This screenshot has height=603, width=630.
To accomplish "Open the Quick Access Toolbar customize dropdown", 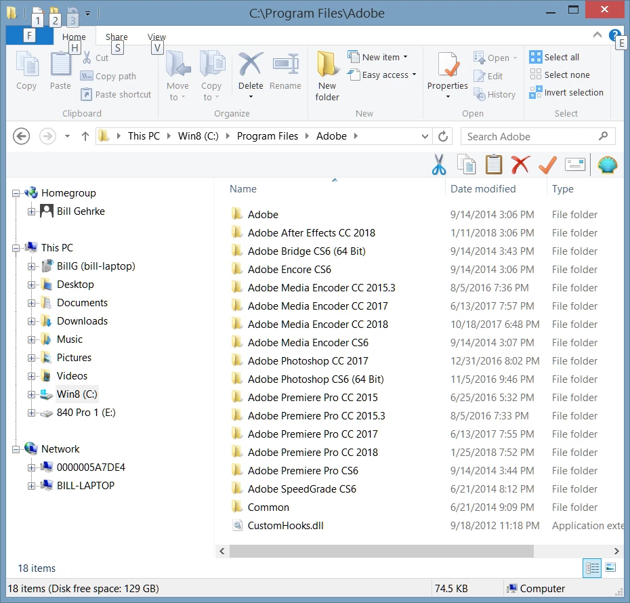I will (x=87, y=14).
